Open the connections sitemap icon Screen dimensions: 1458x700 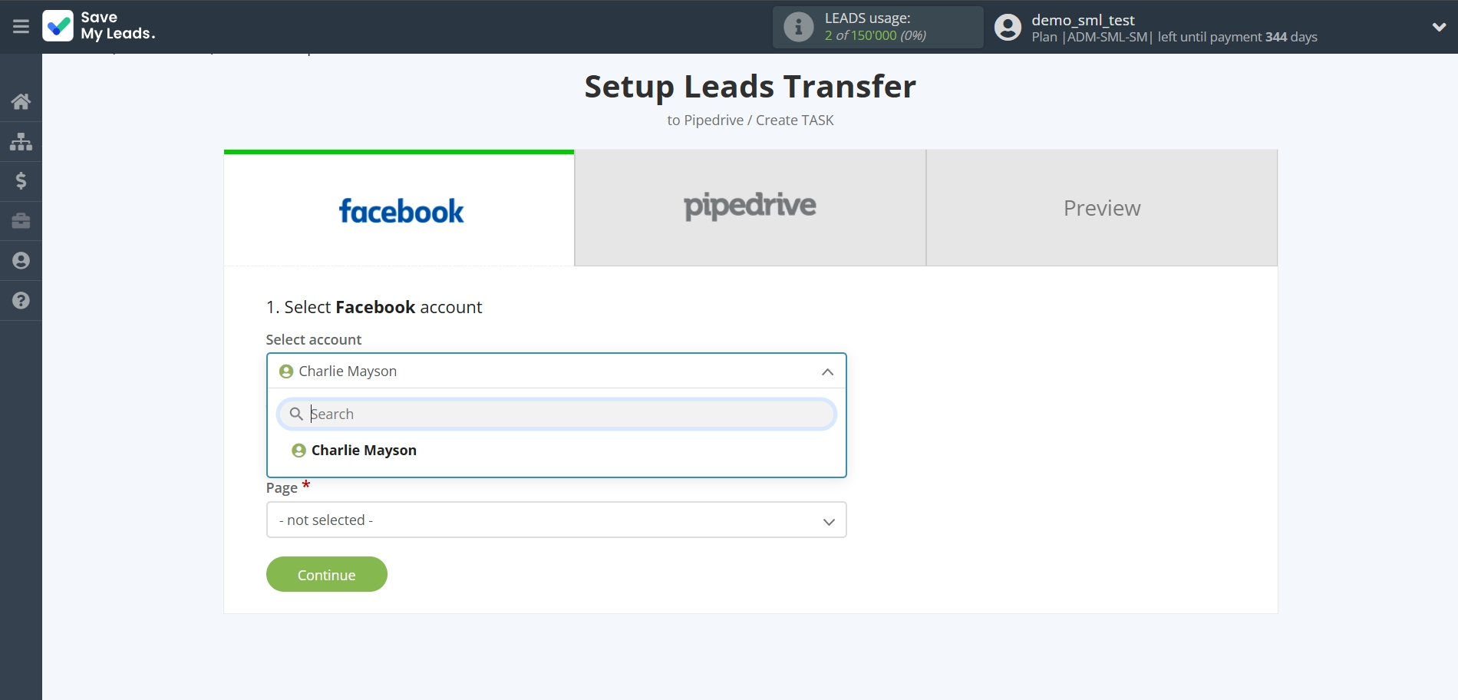point(21,141)
